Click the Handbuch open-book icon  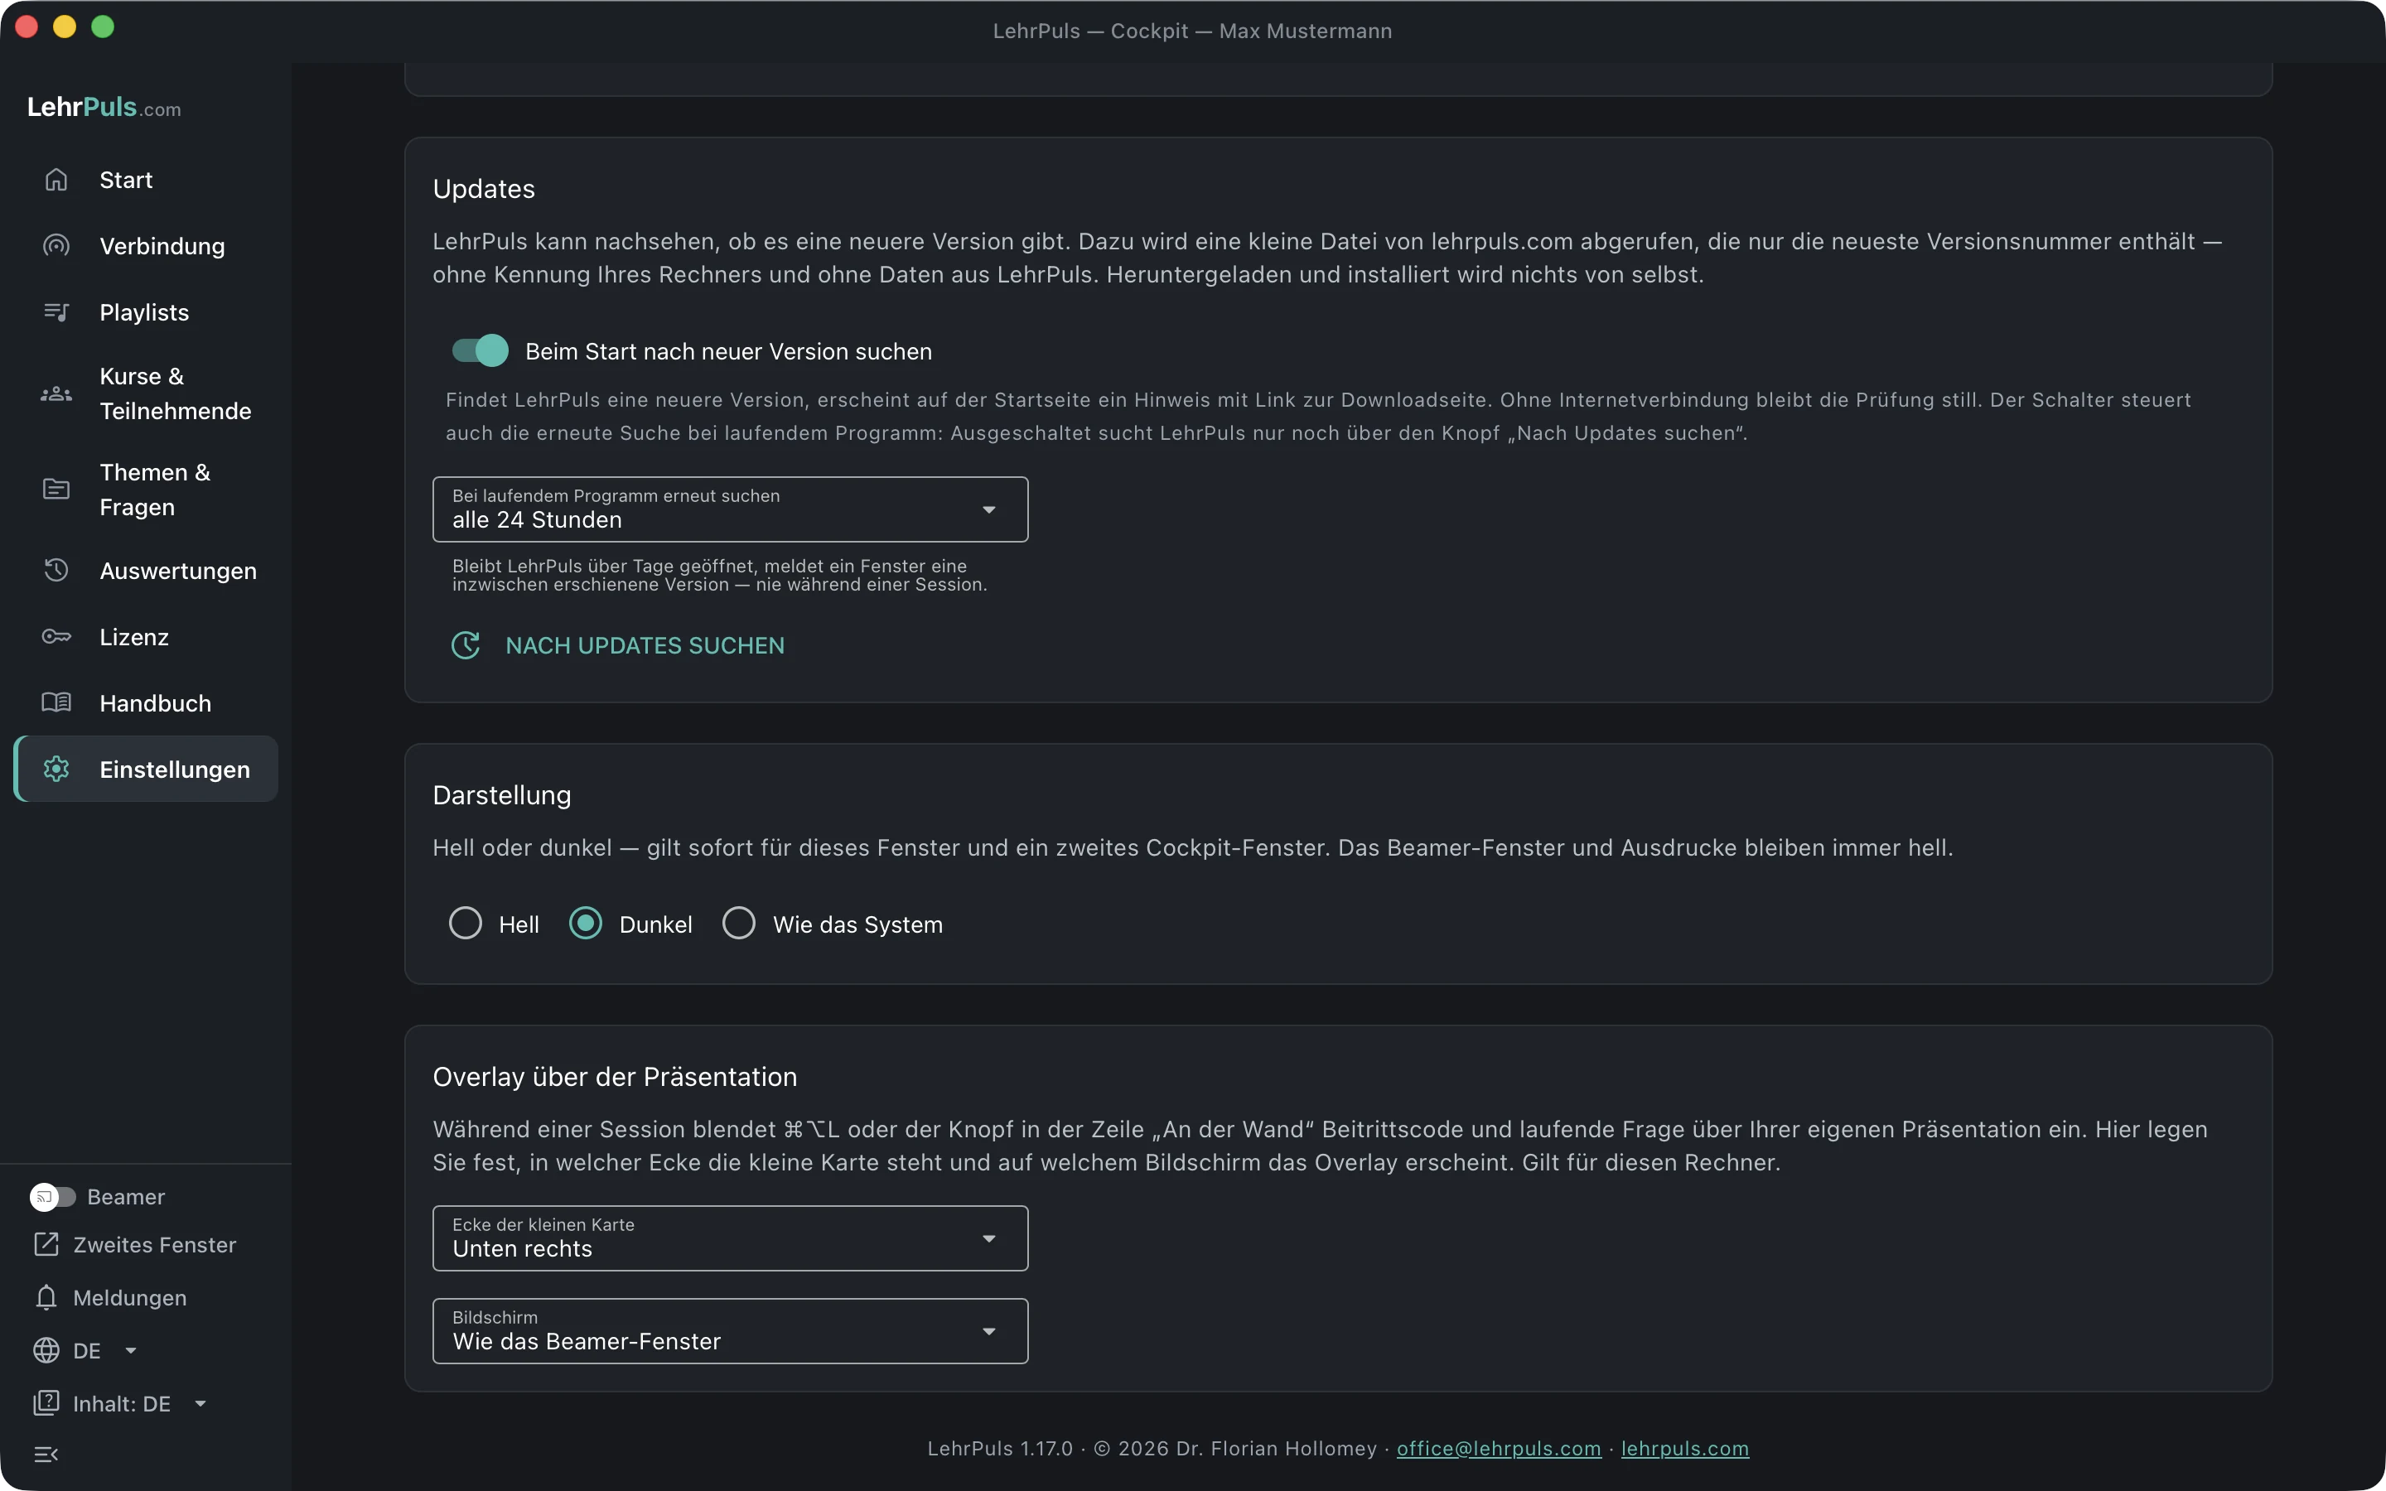[56, 703]
